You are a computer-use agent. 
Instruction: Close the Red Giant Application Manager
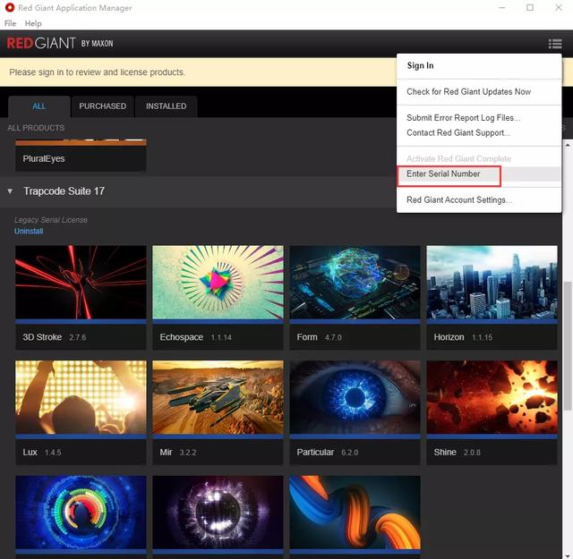coord(559,7)
